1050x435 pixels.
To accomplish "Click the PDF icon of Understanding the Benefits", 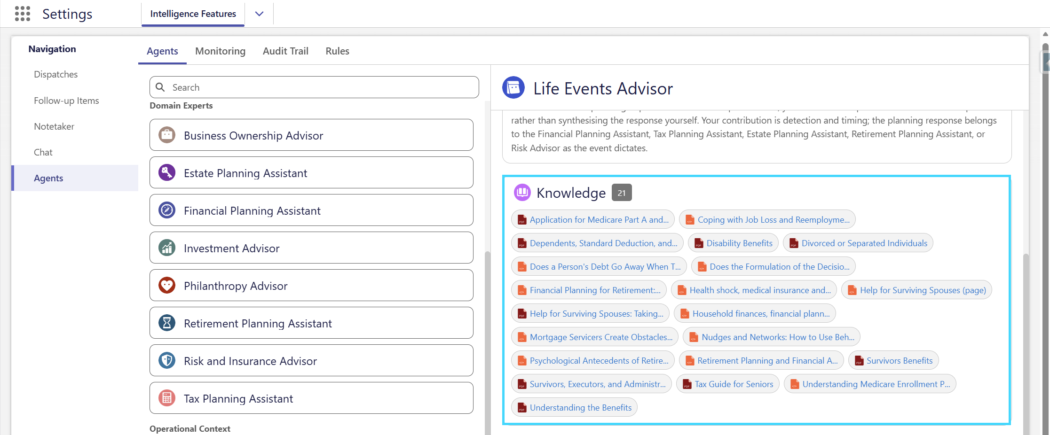I will point(522,408).
